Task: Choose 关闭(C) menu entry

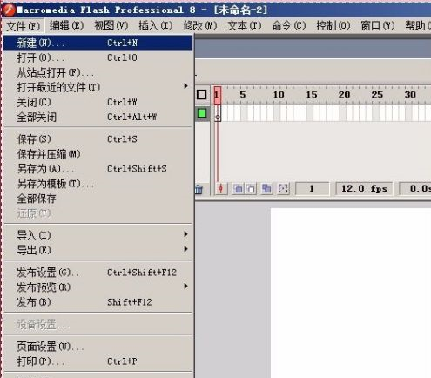Action: [x=98, y=102]
